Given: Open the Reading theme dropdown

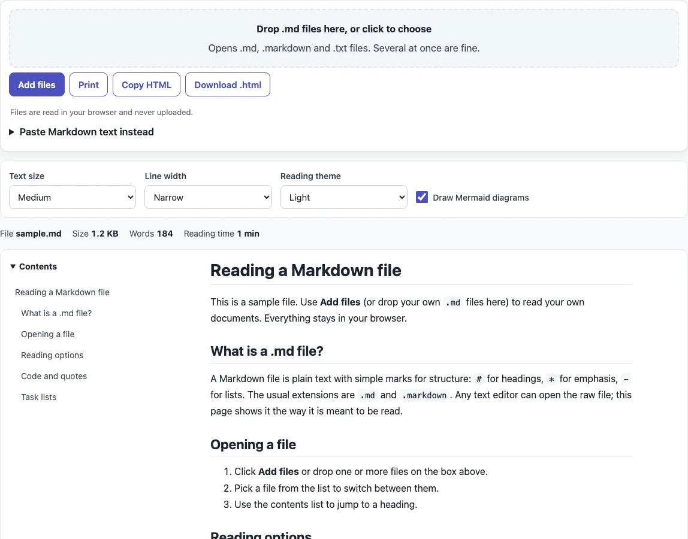Looking at the screenshot, I should tap(343, 198).
